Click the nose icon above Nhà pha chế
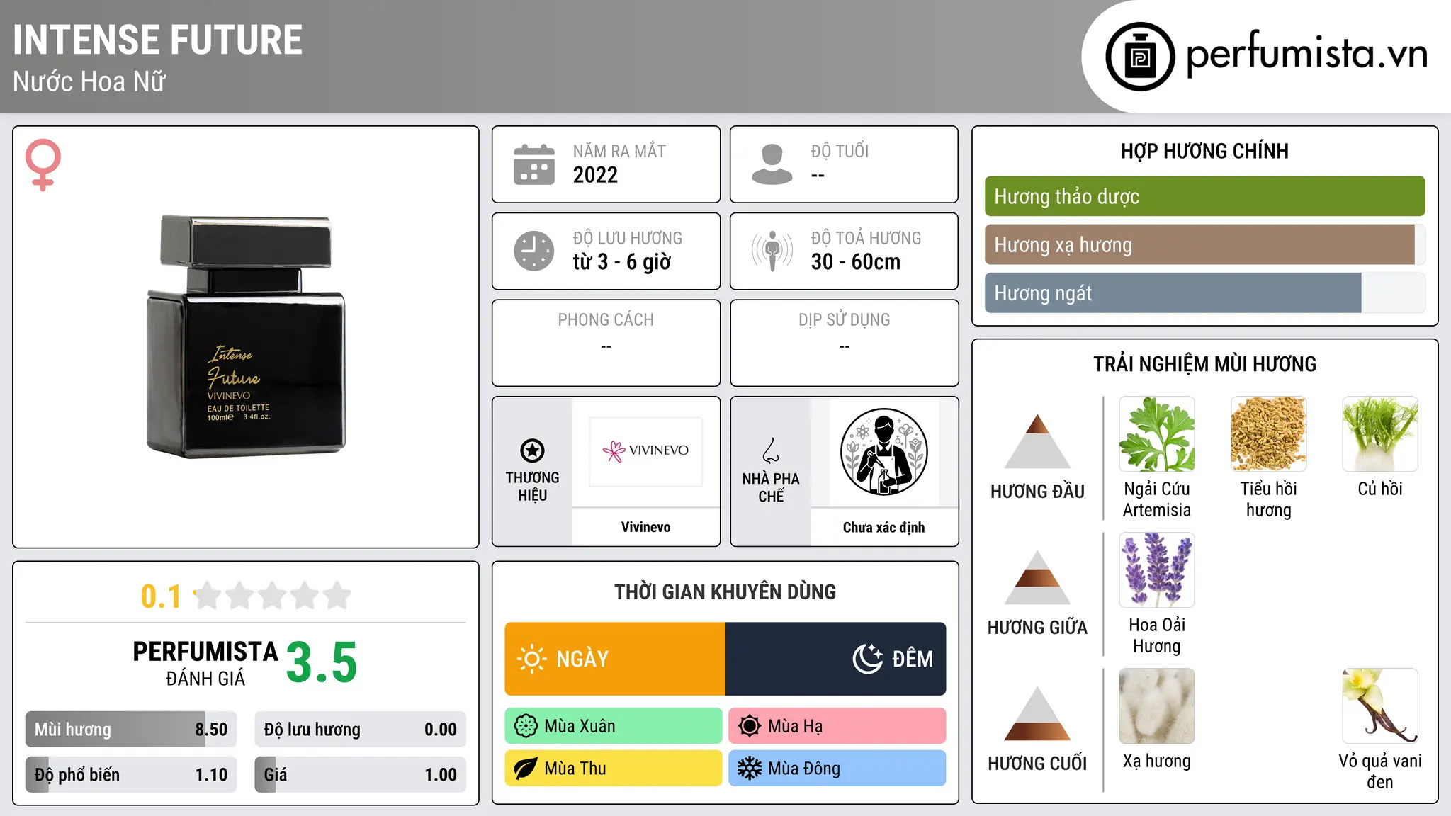The width and height of the screenshot is (1451, 816). click(771, 450)
